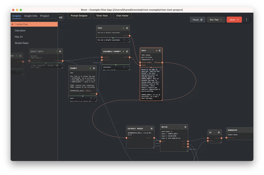Screen dimensions: 264x175
Task: Click the Run Test button
Action: tap(216, 19)
